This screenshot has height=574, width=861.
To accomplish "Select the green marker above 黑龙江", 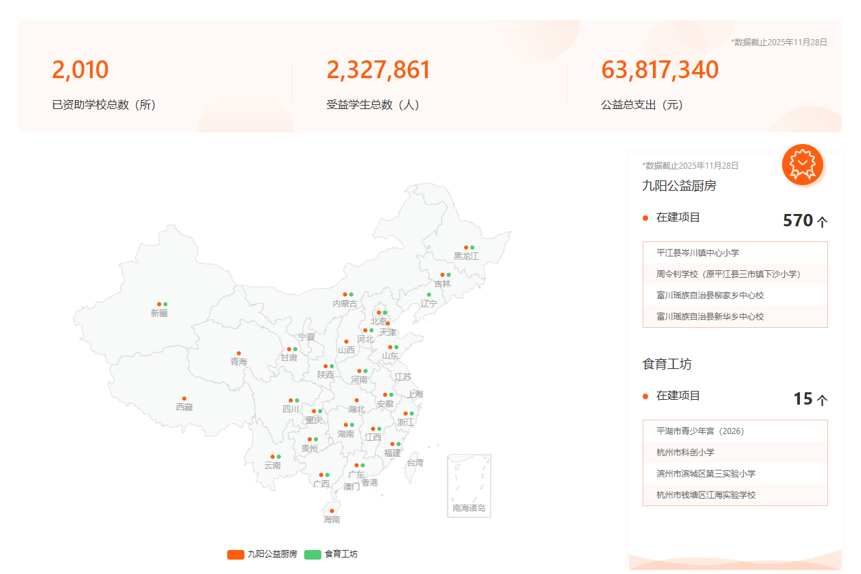I will 472,248.
